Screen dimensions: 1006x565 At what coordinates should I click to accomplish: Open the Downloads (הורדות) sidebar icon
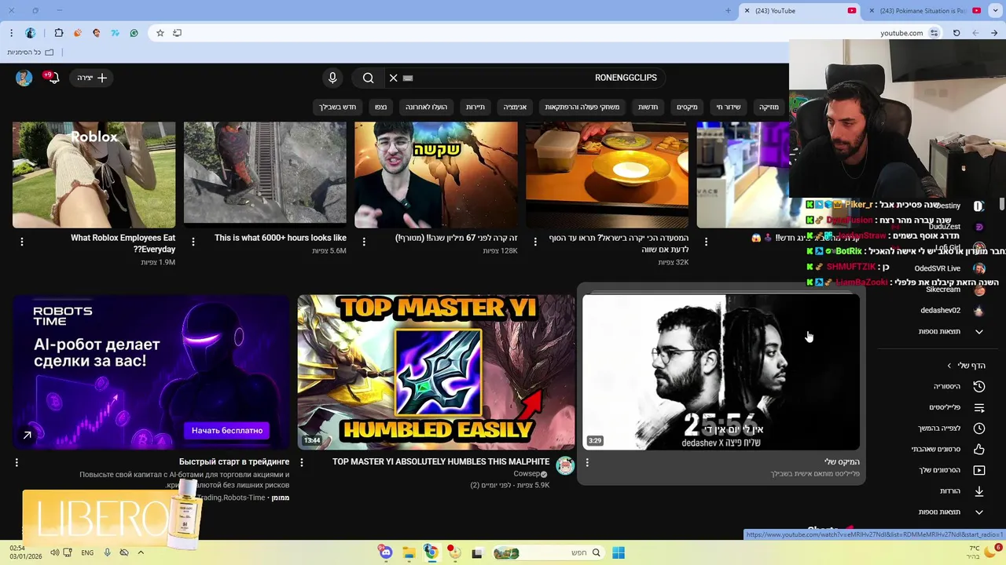[979, 491]
